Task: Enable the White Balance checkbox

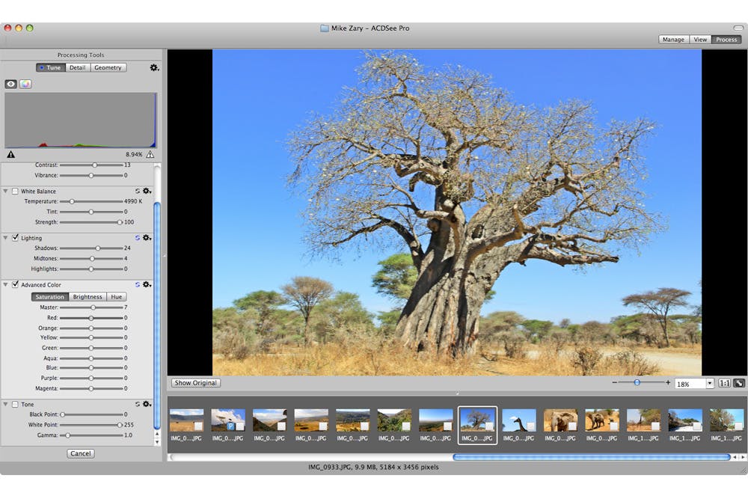Action: point(15,191)
